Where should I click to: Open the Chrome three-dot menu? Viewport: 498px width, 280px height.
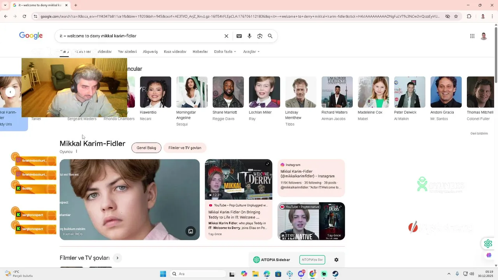click(493, 16)
